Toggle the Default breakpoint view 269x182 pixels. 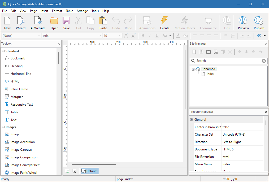90,171
